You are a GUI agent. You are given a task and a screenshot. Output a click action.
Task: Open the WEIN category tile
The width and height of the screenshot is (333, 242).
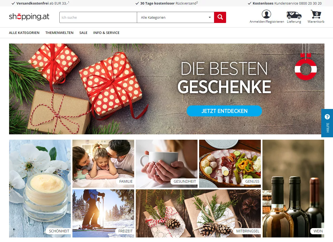pos(293,189)
